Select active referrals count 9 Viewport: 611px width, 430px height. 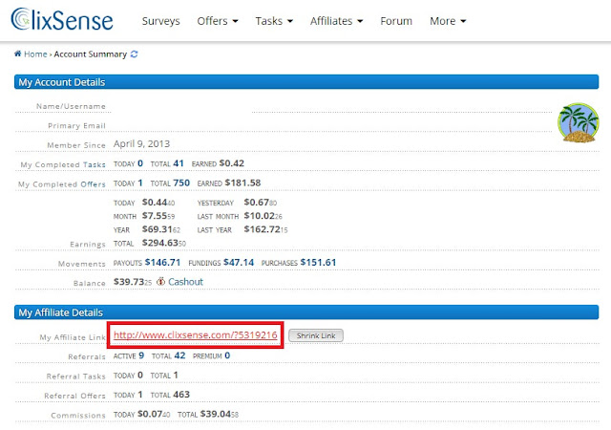coord(141,355)
